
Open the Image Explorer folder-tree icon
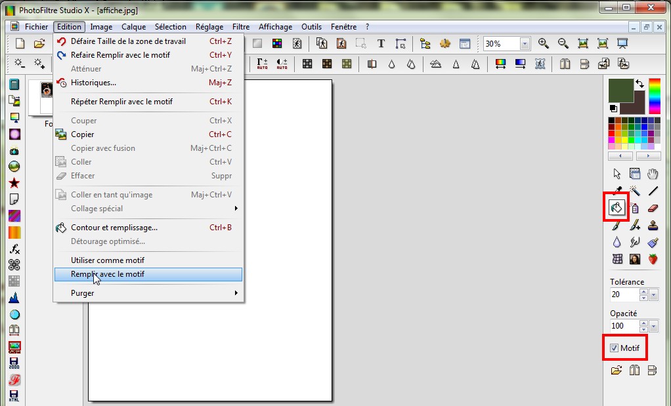point(425,43)
